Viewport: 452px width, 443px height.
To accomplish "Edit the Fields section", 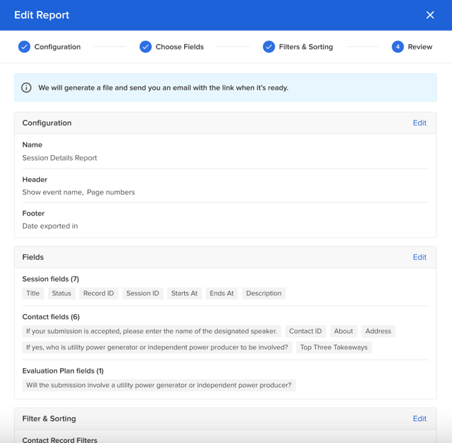I will click(419, 257).
